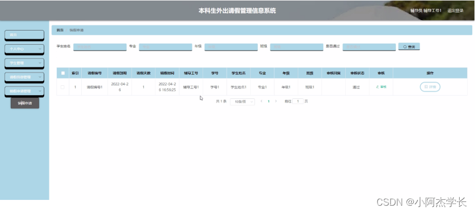The height and width of the screenshot is (212, 475).
Task: Select the 销假申请 submenu item
Action: pyautogui.click(x=25, y=103)
